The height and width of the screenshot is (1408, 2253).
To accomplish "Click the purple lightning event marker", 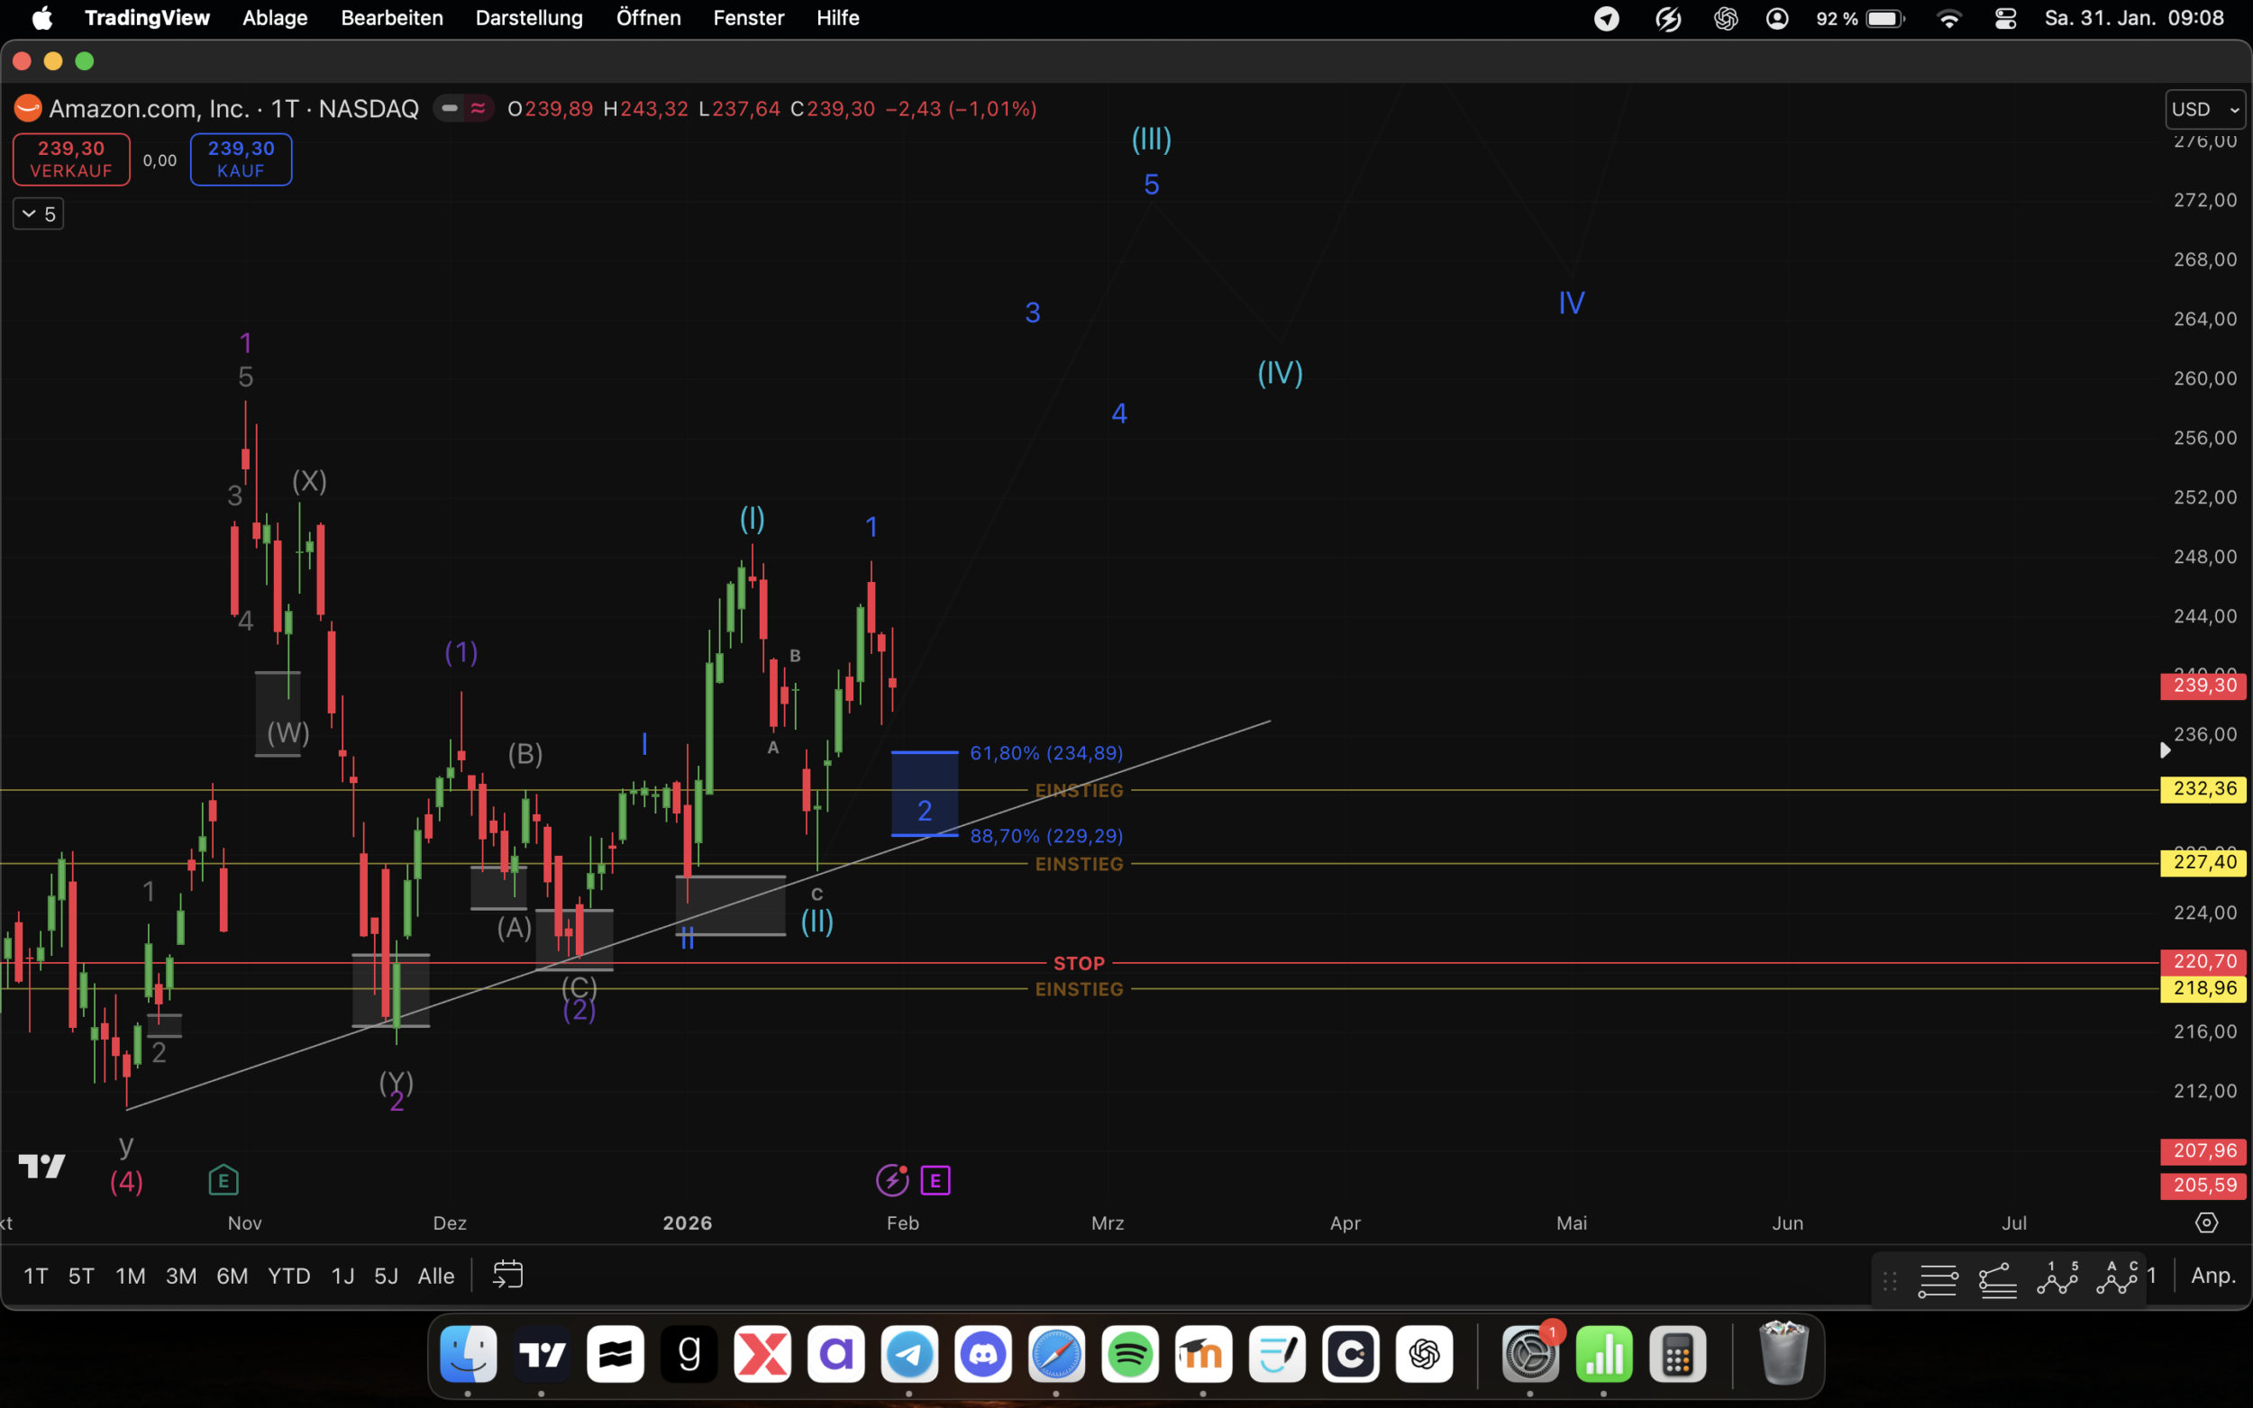I will click(891, 1181).
